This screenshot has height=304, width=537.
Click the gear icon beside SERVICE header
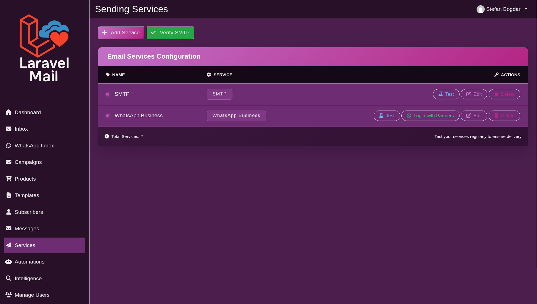(209, 75)
